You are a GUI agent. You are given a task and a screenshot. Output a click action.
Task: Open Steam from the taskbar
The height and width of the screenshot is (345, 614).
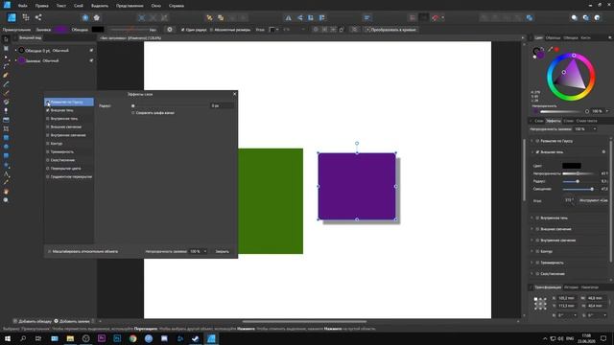pyautogui.click(x=196, y=338)
